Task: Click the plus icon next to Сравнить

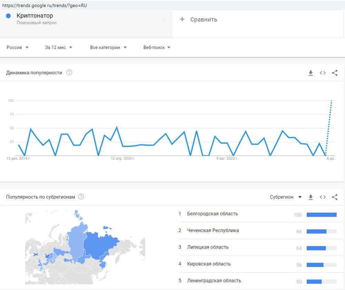Action: tap(182, 19)
